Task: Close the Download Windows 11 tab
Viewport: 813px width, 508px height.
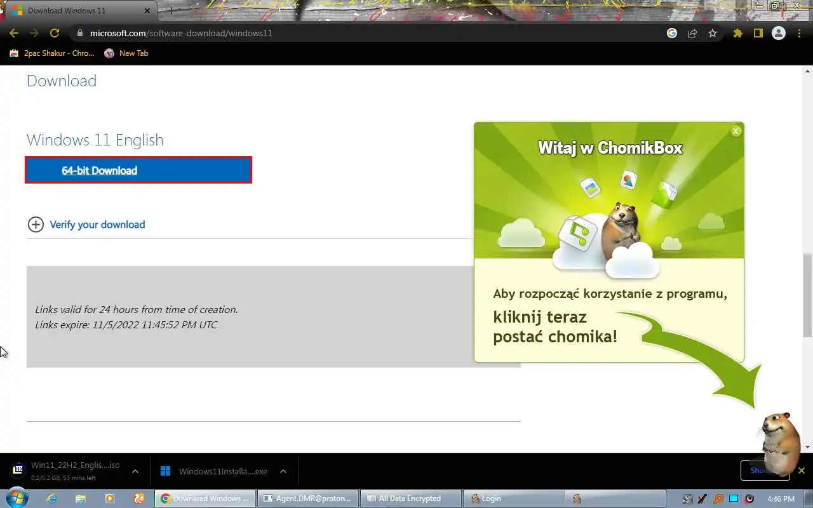Action: pyautogui.click(x=148, y=11)
